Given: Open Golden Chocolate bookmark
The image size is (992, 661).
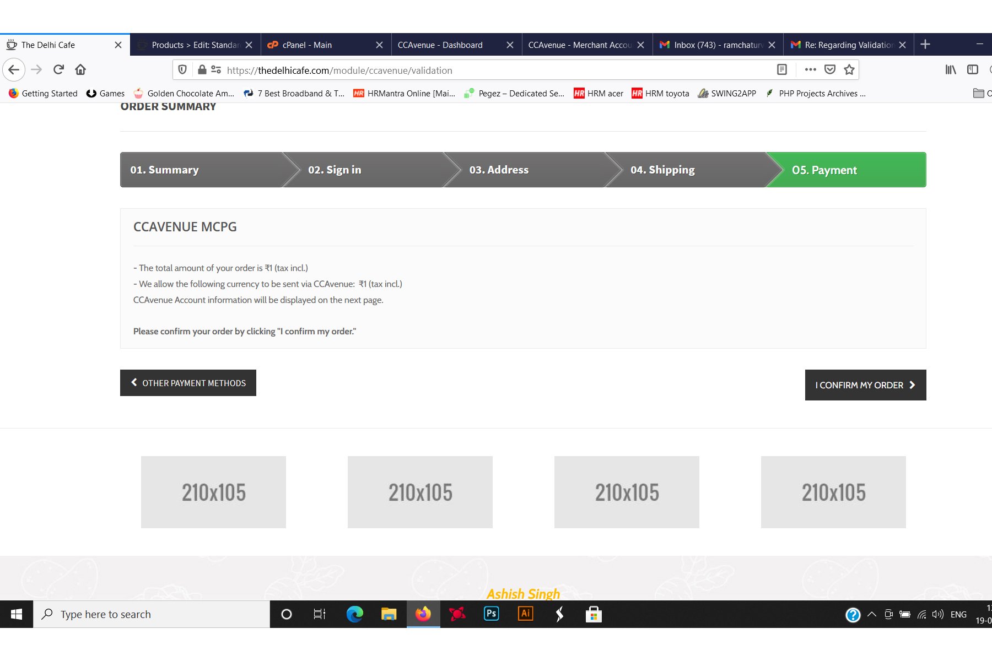Looking at the screenshot, I should pyautogui.click(x=184, y=93).
